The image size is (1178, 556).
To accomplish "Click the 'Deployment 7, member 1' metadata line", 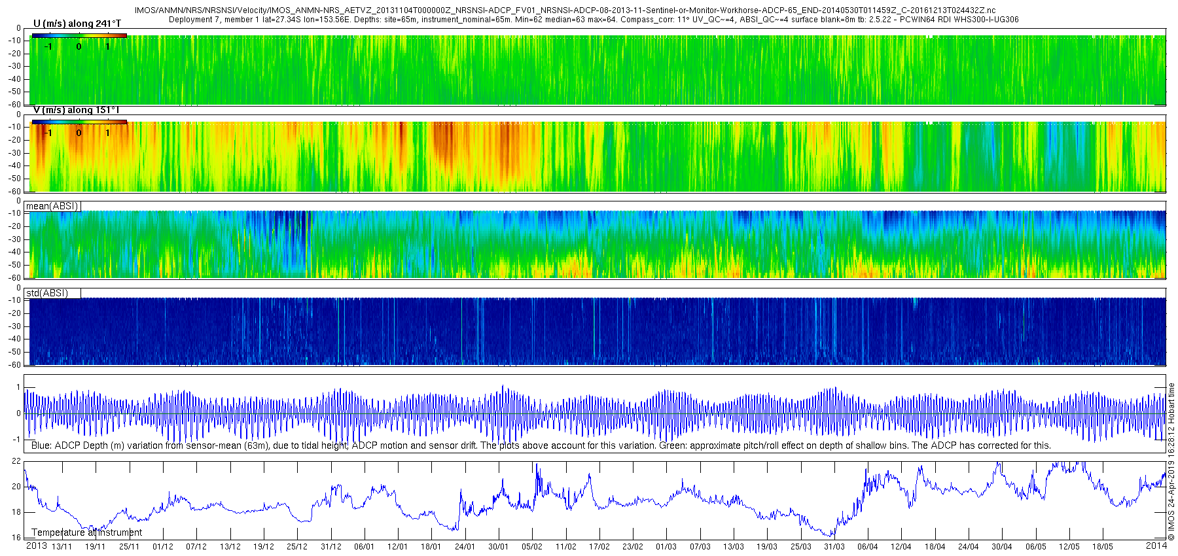I will [594, 20].
